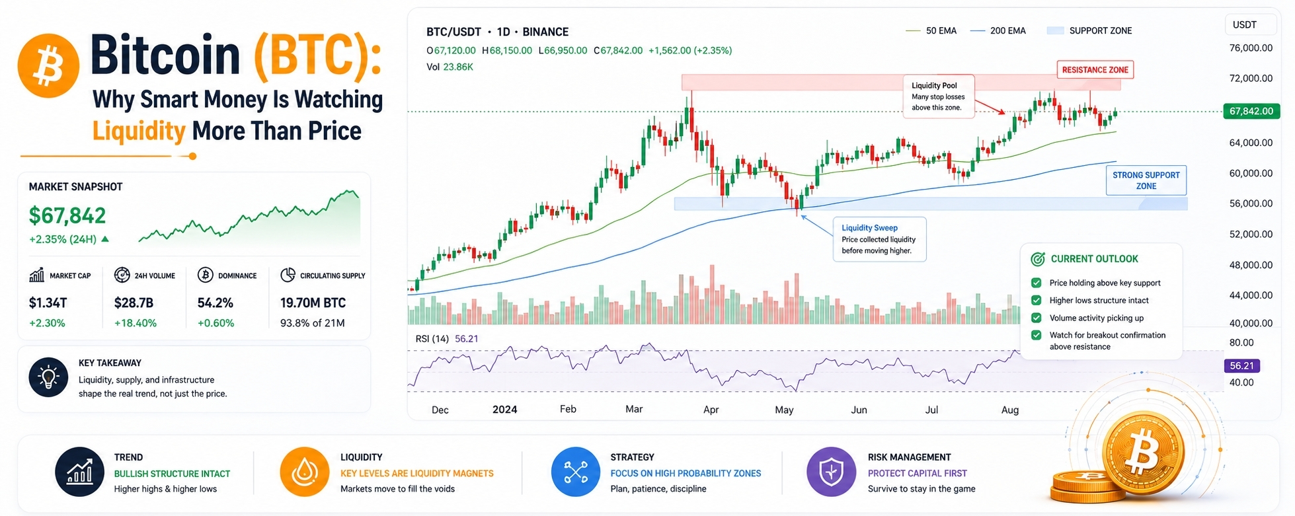Click the 19.70M BTC supply value

(x=313, y=303)
